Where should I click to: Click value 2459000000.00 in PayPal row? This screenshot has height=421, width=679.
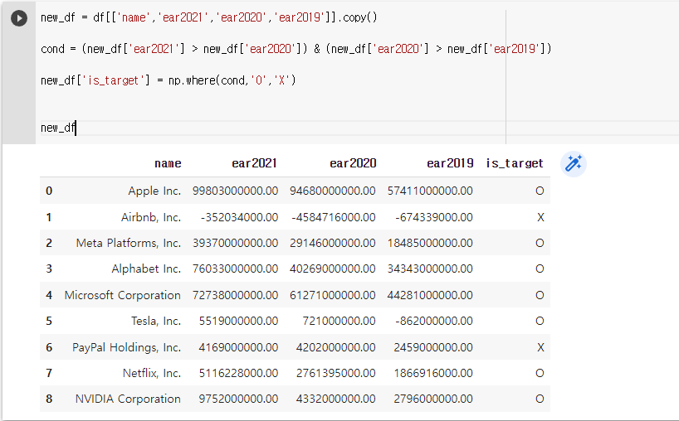coord(433,347)
